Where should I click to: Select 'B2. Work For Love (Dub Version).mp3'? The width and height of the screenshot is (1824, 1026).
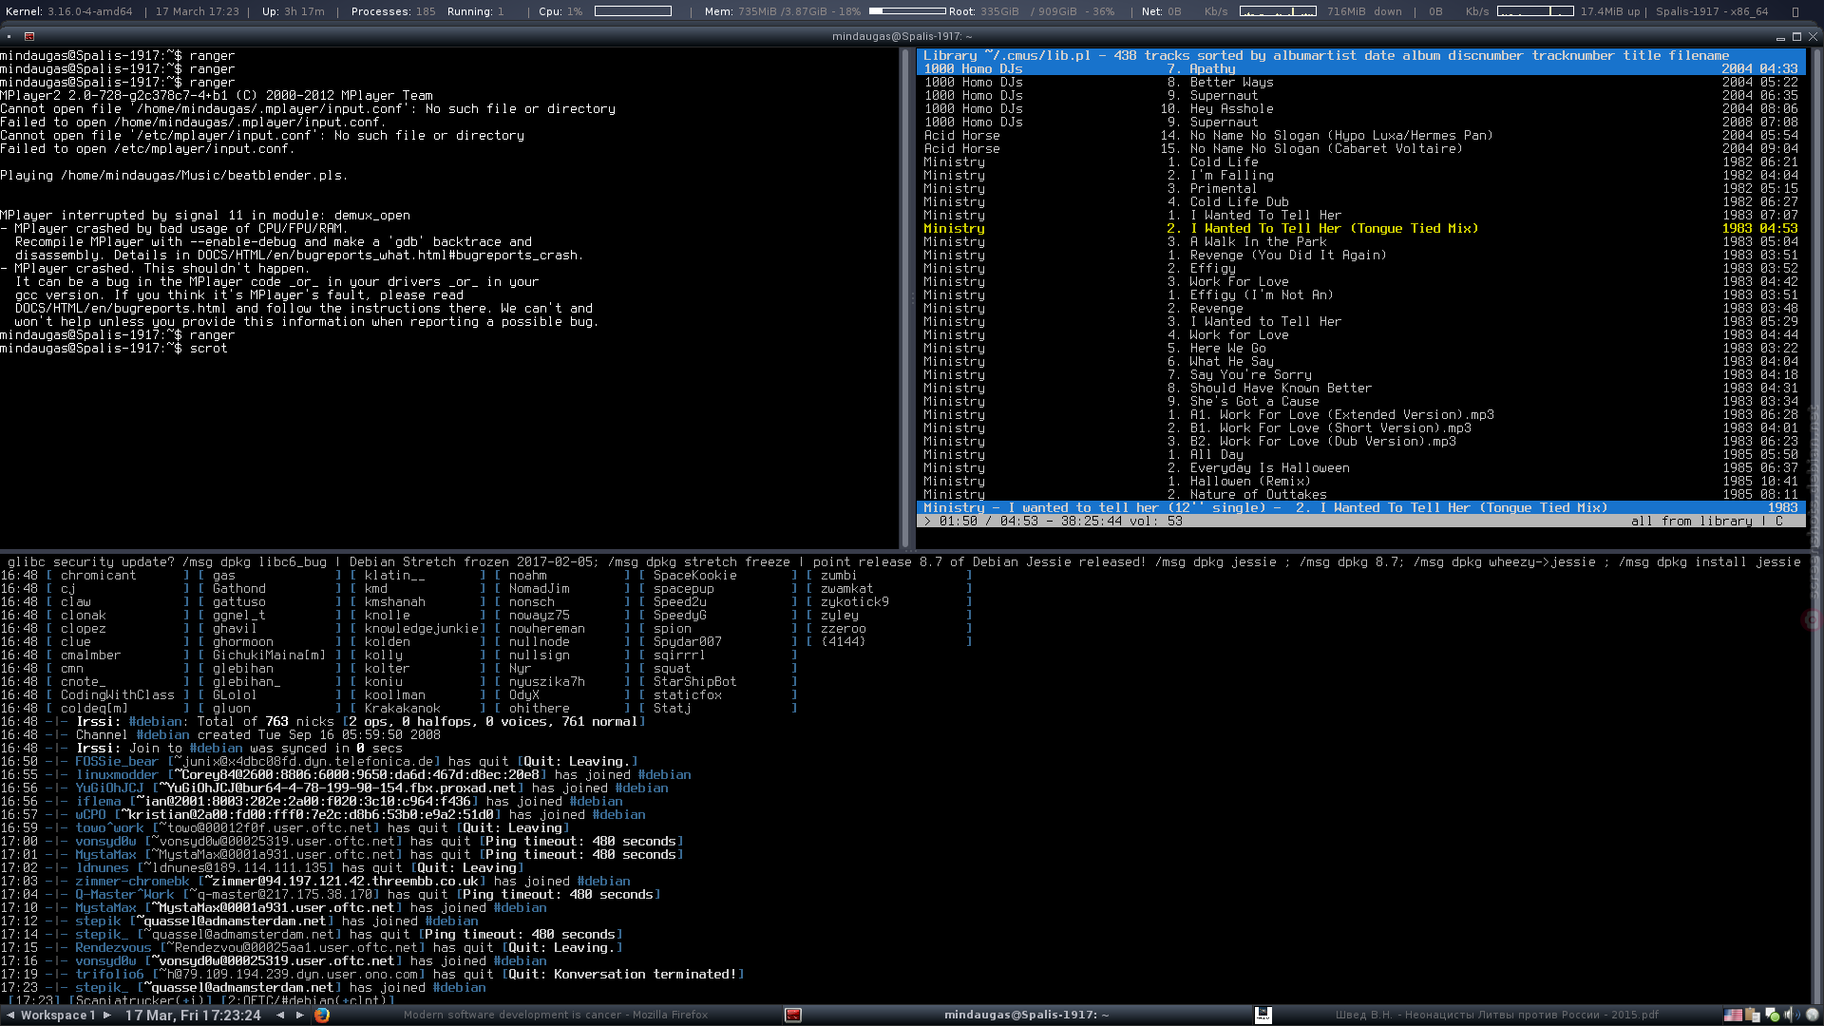[1360, 442]
